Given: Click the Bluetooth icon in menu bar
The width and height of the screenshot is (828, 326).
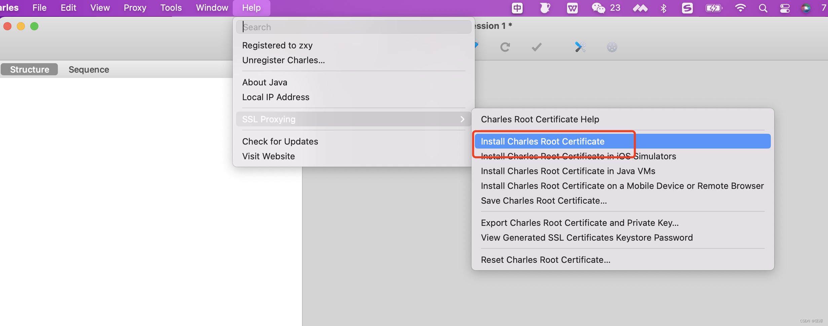Looking at the screenshot, I should click(x=664, y=8).
